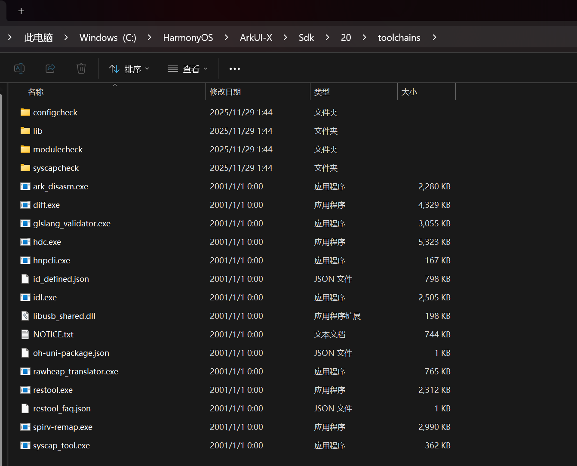The height and width of the screenshot is (466, 577).
Task: Select the id_defined.json file icon
Action: click(x=25, y=279)
